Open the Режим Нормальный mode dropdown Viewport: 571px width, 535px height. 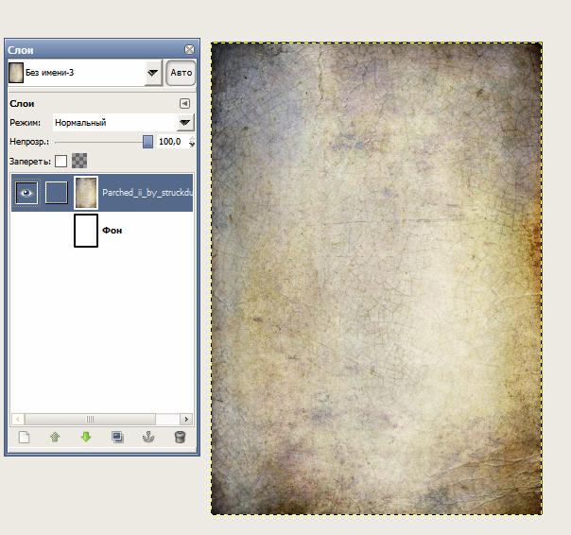click(x=124, y=123)
